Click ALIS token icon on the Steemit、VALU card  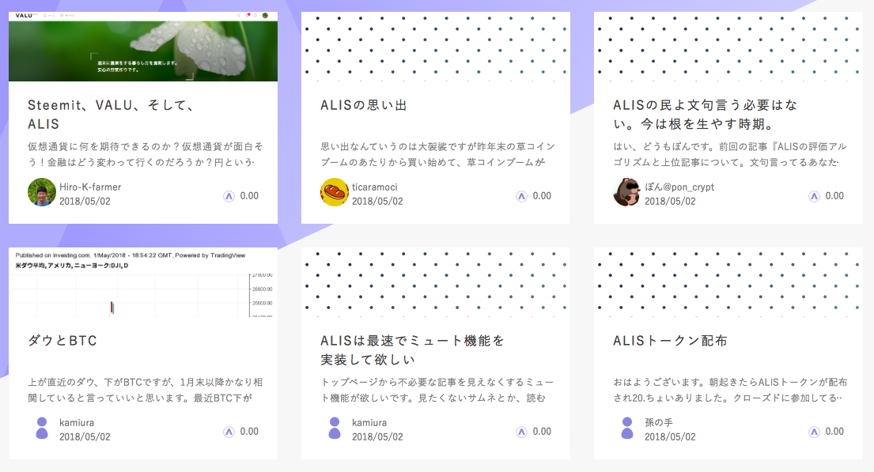[x=229, y=196]
